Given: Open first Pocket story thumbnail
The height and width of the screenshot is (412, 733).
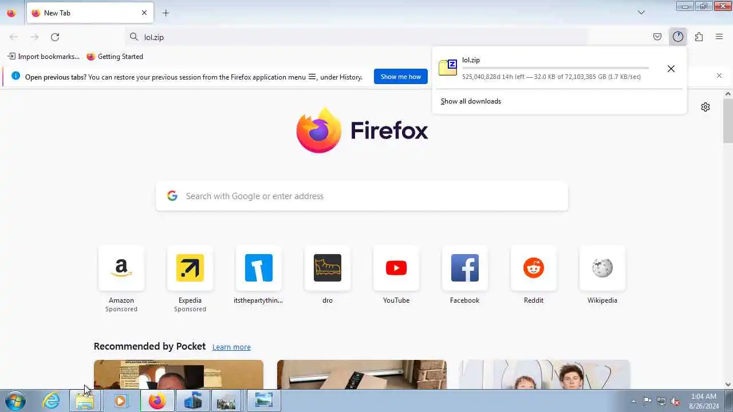Looking at the screenshot, I should (179, 375).
